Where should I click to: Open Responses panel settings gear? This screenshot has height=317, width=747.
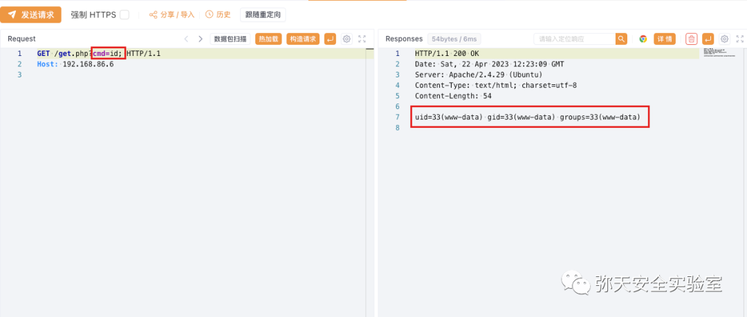725,39
